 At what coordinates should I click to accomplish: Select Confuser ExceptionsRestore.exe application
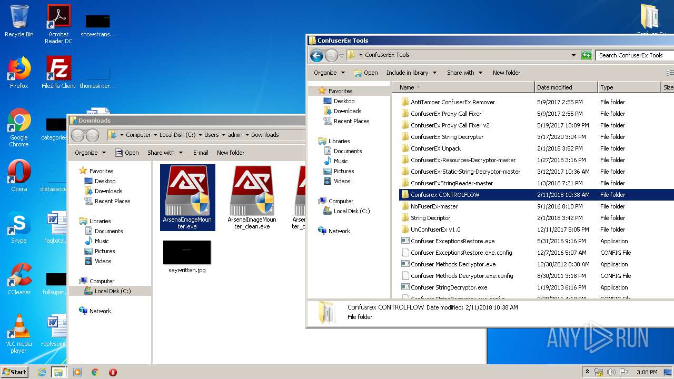point(452,241)
